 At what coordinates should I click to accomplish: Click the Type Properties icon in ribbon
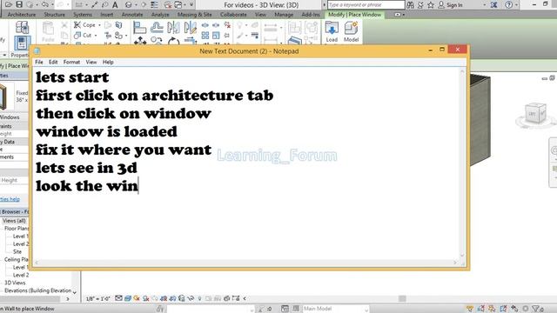(x=22, y=27)
